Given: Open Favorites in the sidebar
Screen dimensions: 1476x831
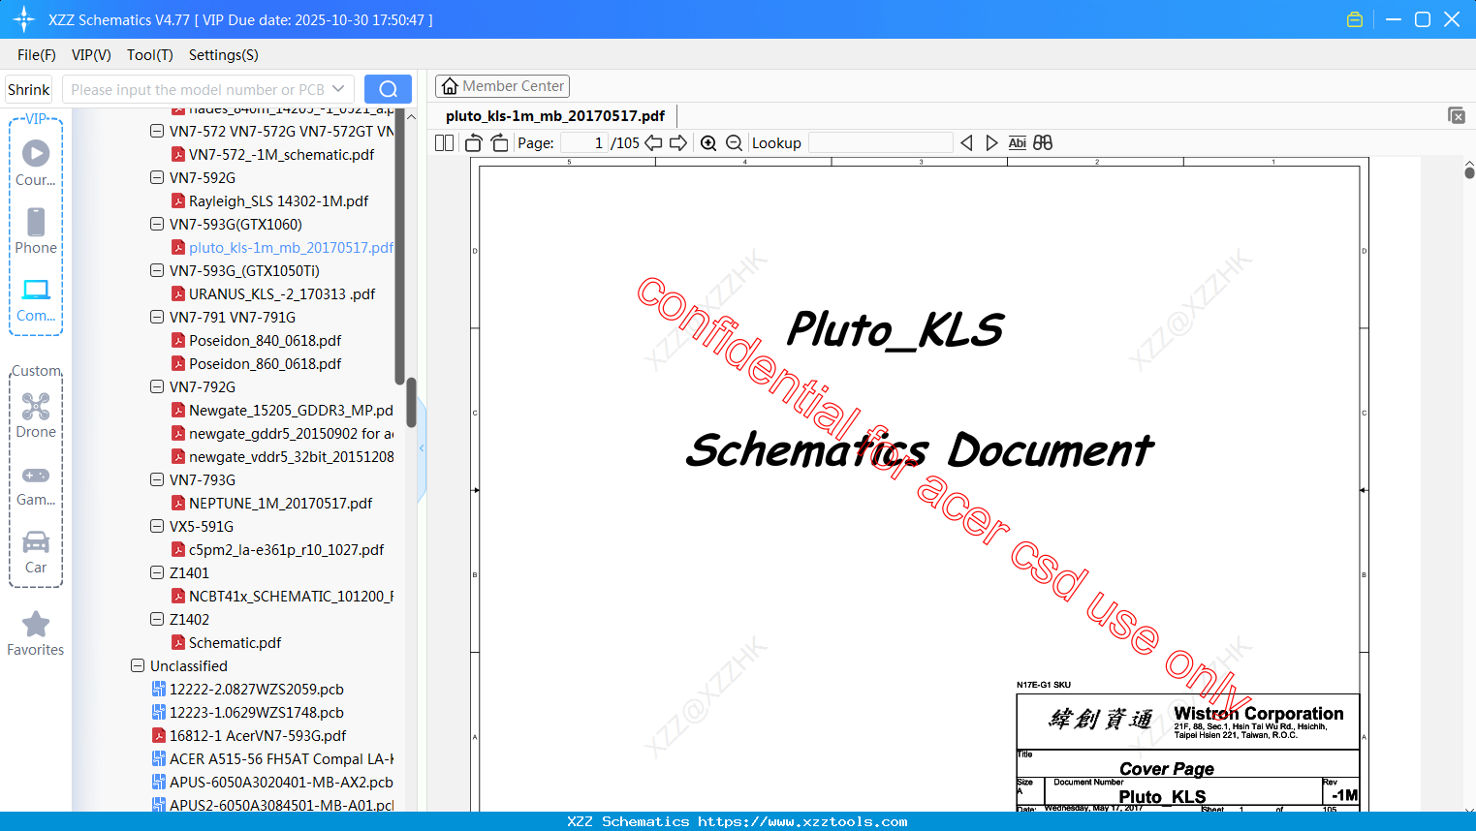Looking at the screenshot, I should click(36, 633).
